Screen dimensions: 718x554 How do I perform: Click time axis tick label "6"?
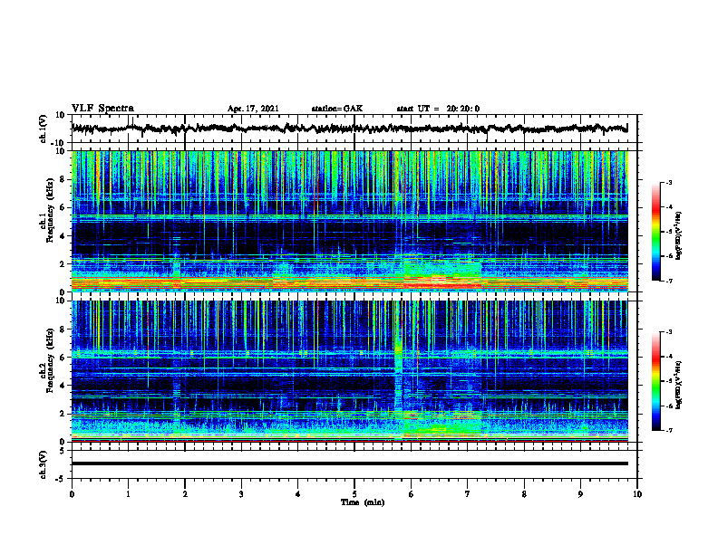point(411,494)
